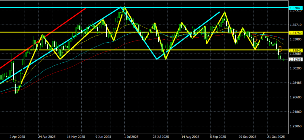Click the 2 Apr 2025 date label
Image resolution: width=304 pixels, height=140 pixels.
click(x=18, y=137)
